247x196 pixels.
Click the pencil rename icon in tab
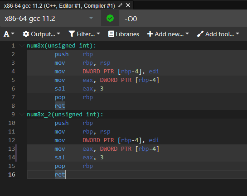(x=121, y=5)
